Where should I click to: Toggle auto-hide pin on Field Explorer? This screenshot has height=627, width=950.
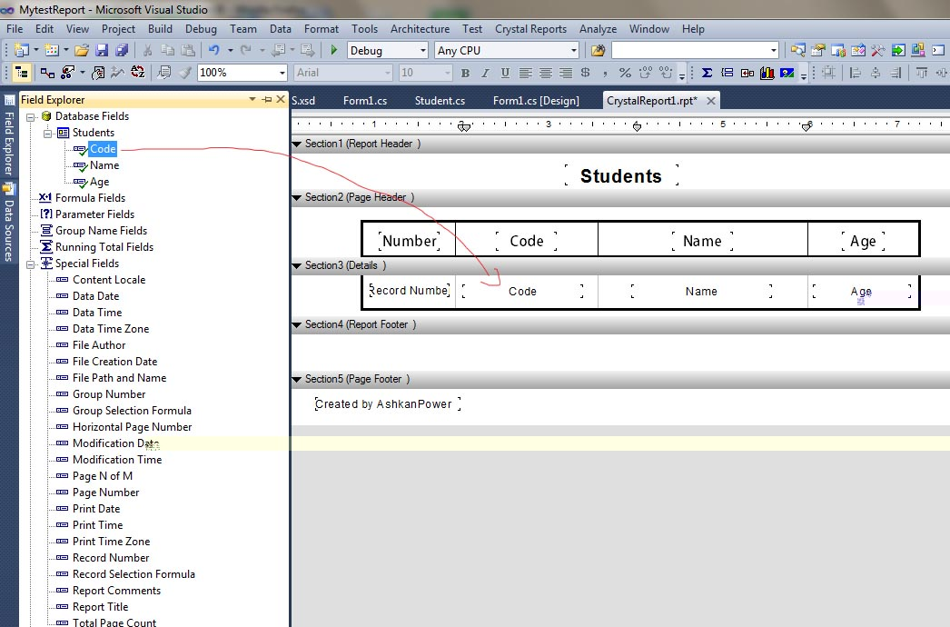coord(267,99)
